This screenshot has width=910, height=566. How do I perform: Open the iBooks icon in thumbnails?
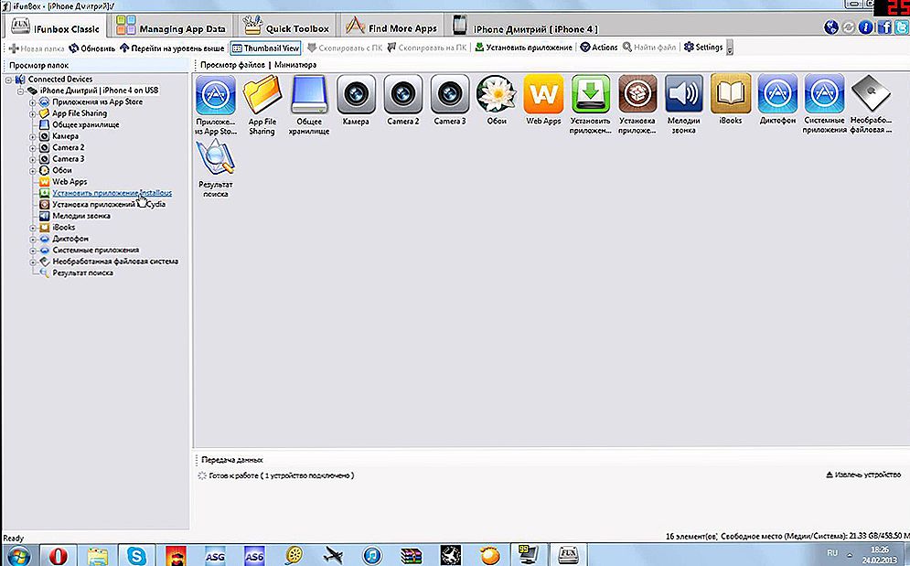tap(730, 94)
